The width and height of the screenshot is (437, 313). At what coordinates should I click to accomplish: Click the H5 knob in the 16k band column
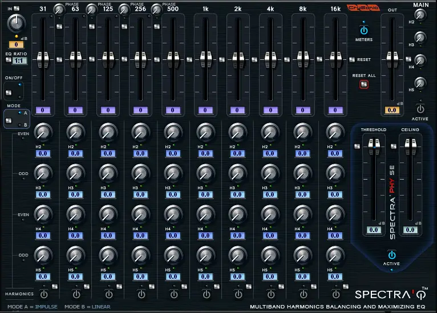[x=335, y=255]
